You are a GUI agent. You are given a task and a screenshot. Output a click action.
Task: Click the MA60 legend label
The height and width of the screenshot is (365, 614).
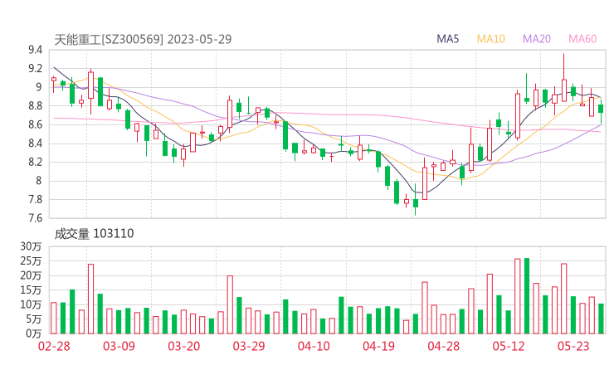pos(582,39)
